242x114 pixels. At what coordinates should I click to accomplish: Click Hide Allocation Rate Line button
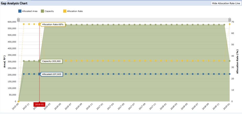point(226,3)
